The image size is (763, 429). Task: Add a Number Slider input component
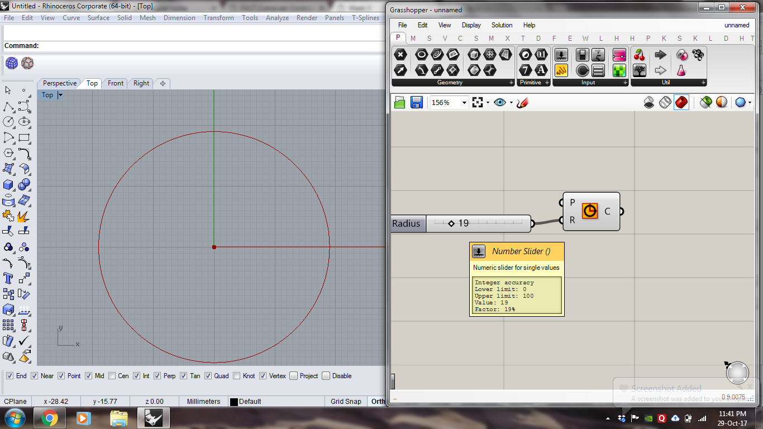(561, 54)
